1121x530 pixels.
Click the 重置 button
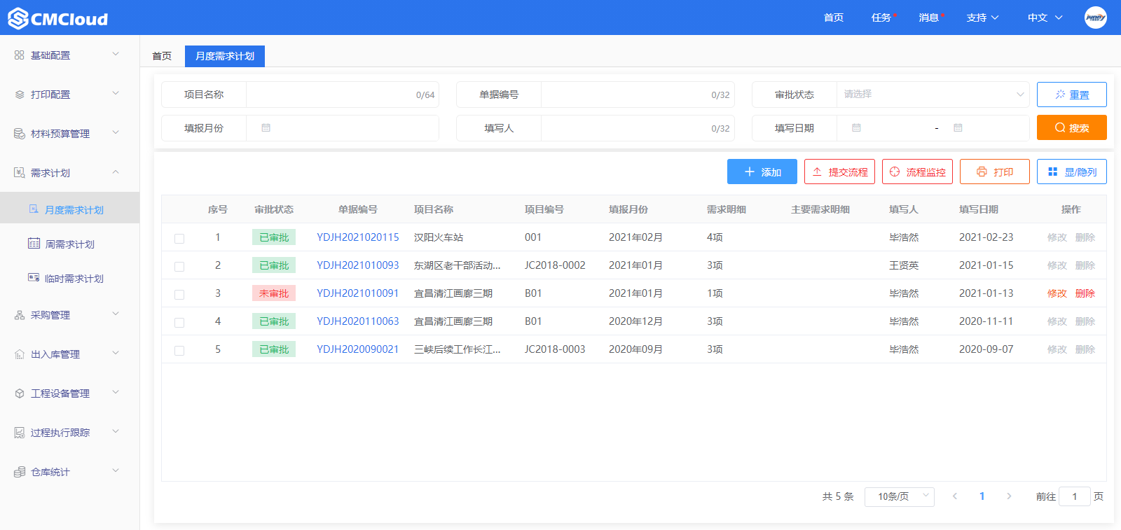click(x=1072, y=95)
